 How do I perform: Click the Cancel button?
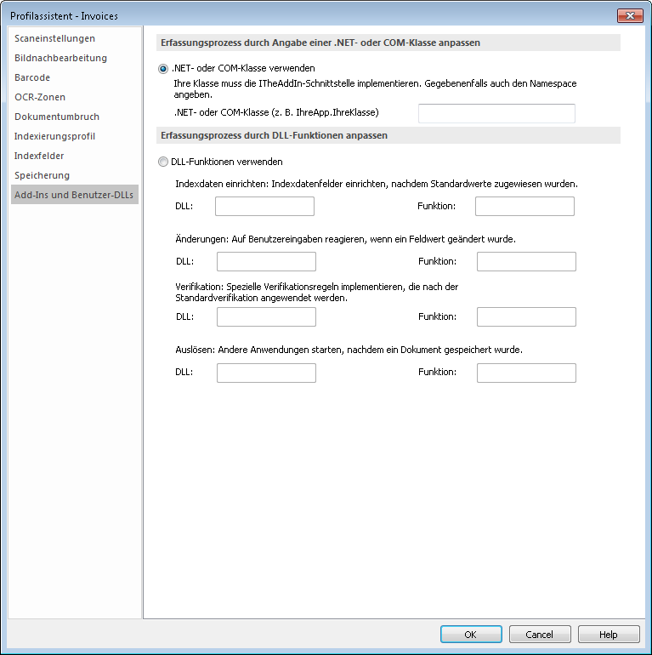pyautogui.click(x=540, y=635)
